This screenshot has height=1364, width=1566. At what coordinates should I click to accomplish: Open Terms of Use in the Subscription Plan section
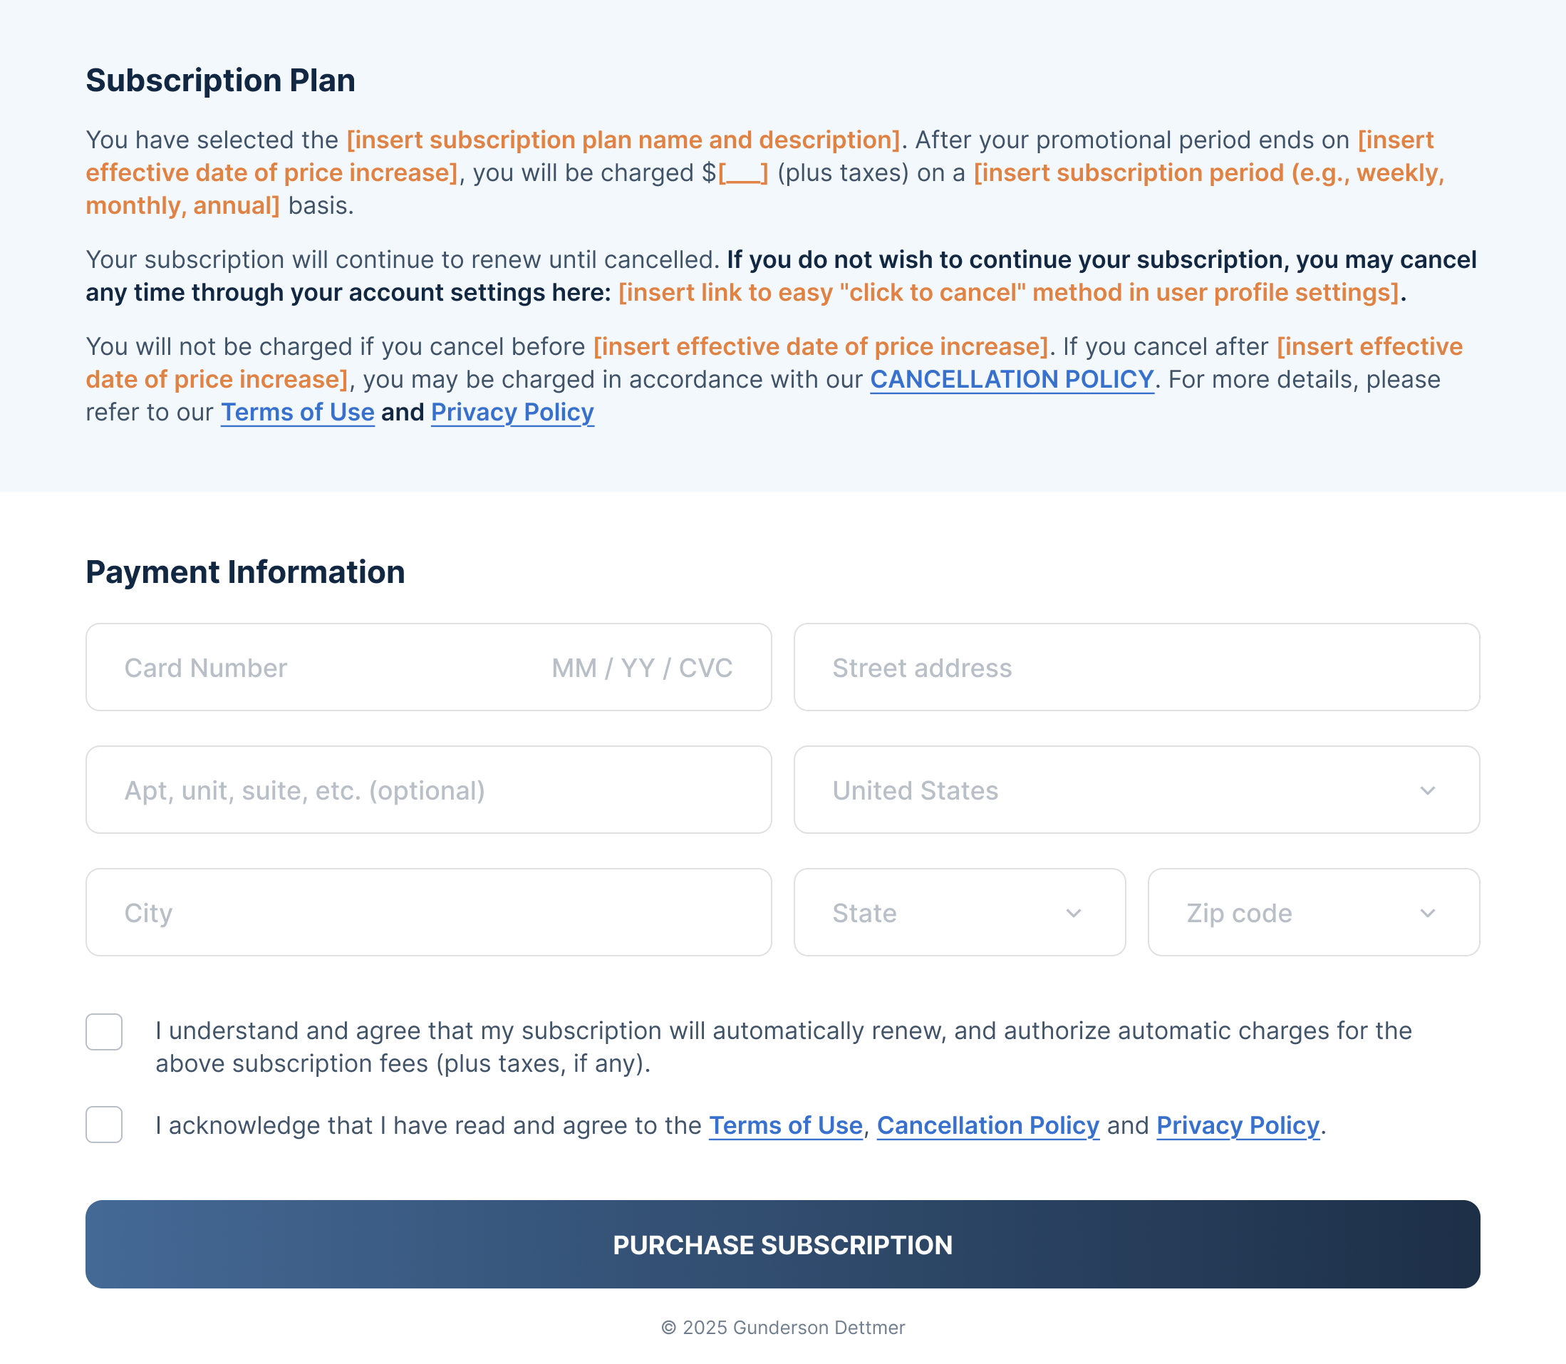[x=298, y=412]
